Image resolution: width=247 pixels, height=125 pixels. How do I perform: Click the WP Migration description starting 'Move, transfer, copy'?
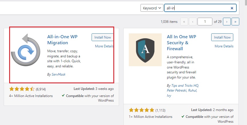click(x=64, y=59)
